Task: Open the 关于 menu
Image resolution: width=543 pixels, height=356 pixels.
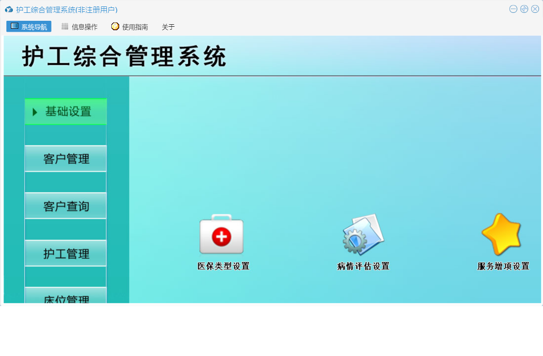Action: 168,27
